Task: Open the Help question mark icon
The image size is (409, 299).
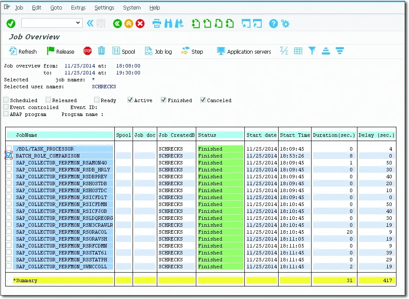Action: (x=273, y=24)
